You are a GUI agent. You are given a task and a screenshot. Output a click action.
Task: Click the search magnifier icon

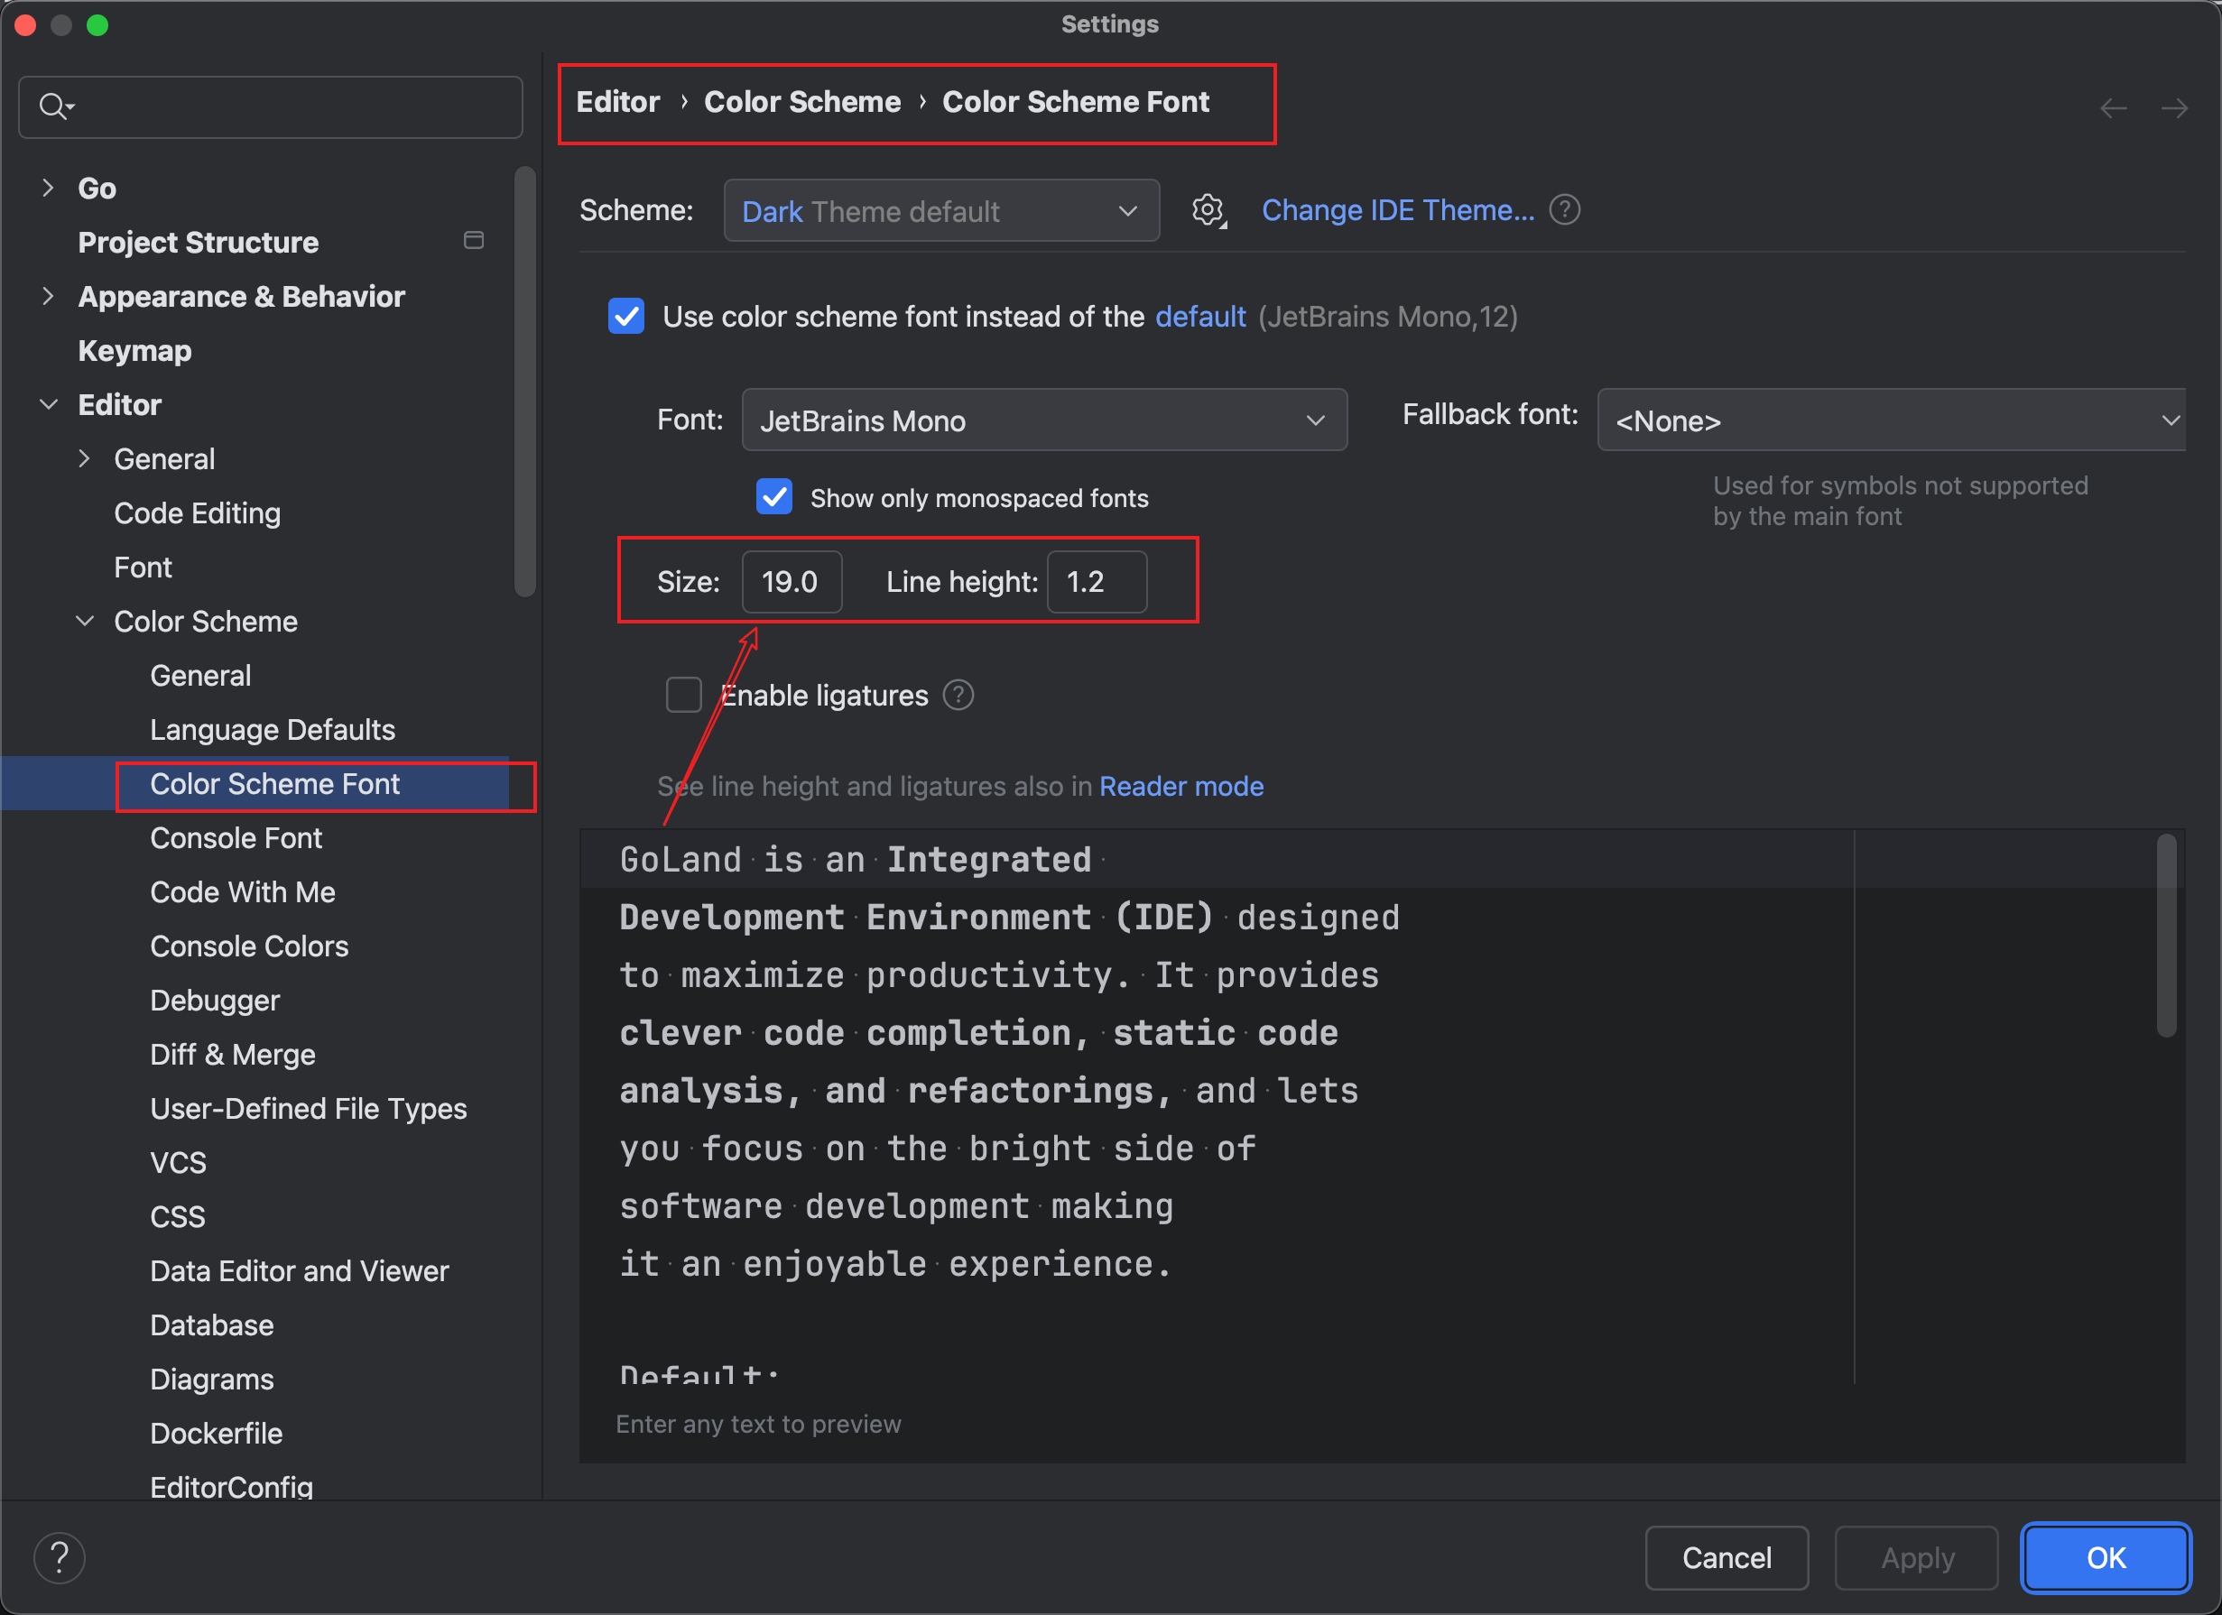(54, 106)
